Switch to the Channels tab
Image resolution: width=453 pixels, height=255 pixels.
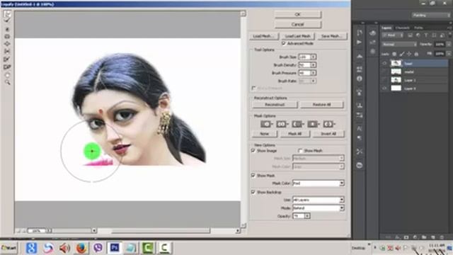tap(403, 28)
